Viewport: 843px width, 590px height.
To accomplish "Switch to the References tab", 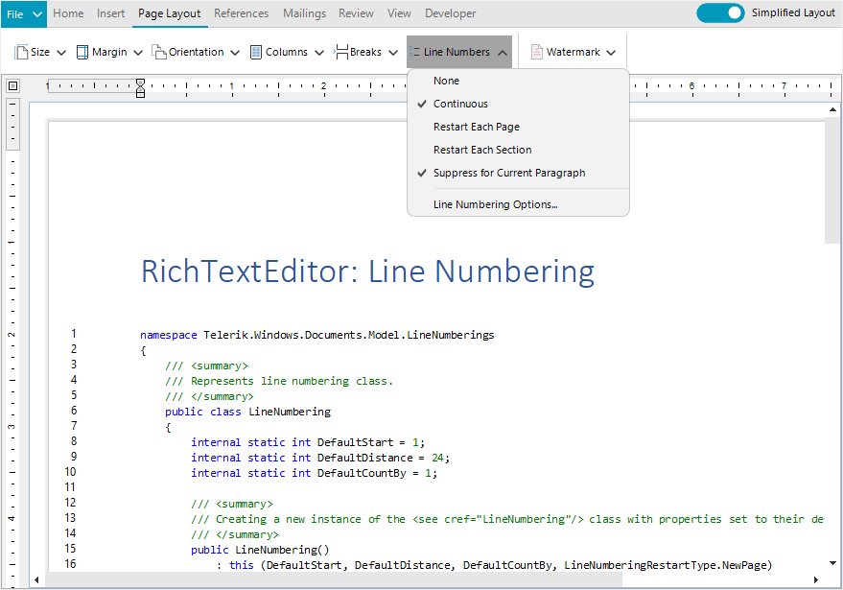I will click(x=242, y=13).
